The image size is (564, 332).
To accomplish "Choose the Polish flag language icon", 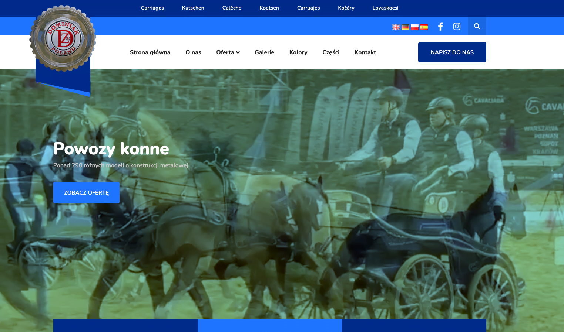I will (x=414, y=27).
